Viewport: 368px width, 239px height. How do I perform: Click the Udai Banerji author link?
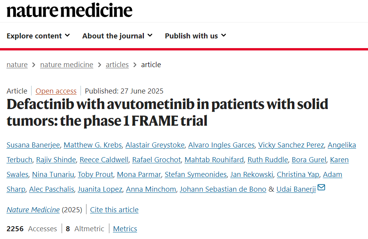coord(296,189)
